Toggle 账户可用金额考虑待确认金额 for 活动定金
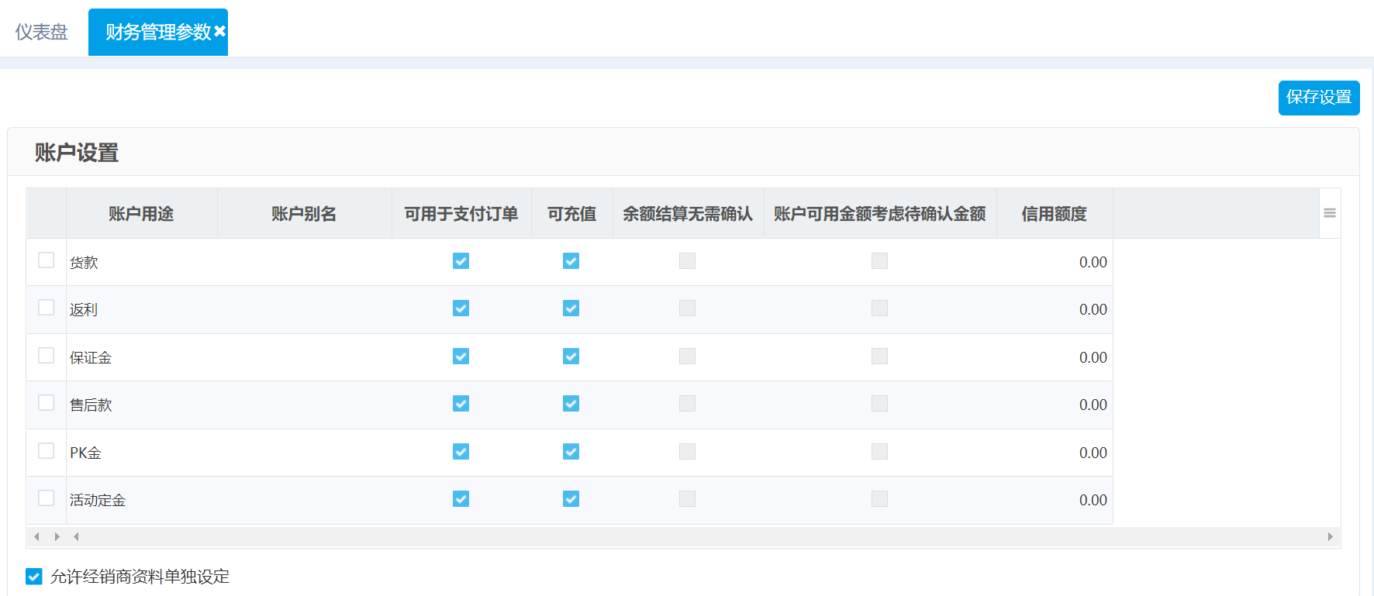Viewport: 1374px width, 596px height. pyautogui.click(x=880, y=499)
